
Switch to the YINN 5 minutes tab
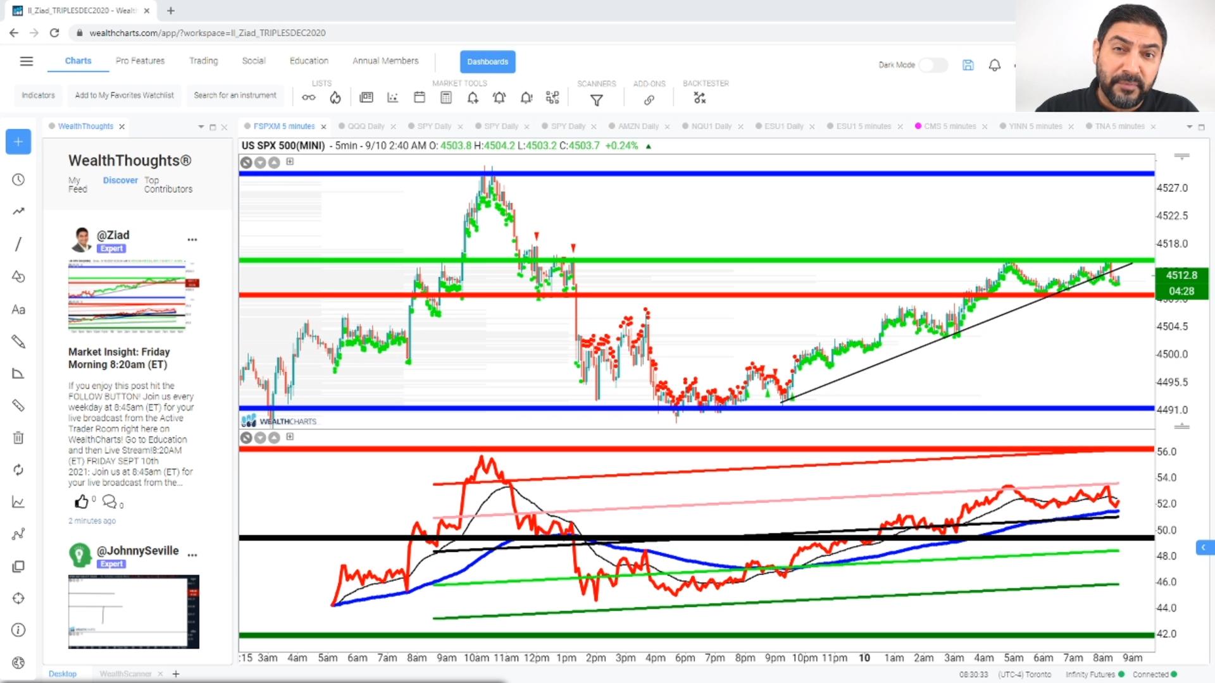(x=1035, y=126)
